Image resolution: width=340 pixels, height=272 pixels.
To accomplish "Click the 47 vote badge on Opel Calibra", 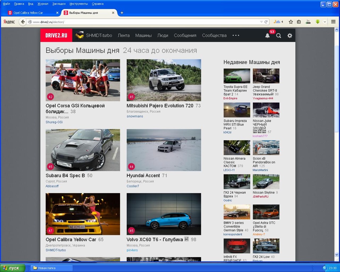I will [x=50, y=231].
